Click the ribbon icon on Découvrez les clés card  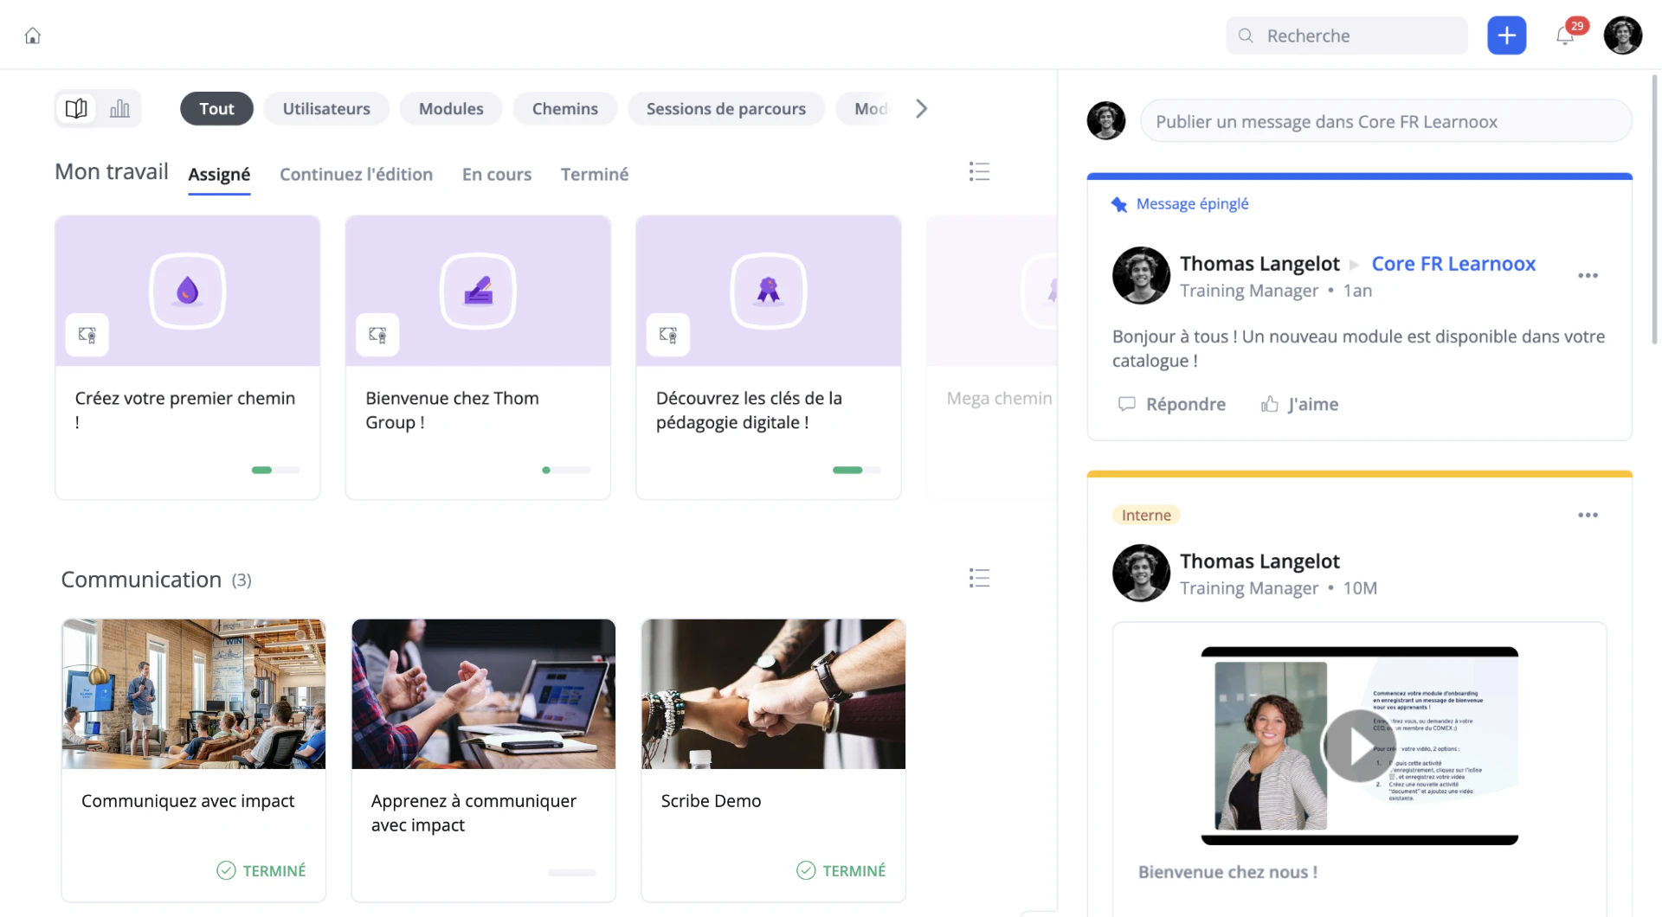(x=769, y=291)
